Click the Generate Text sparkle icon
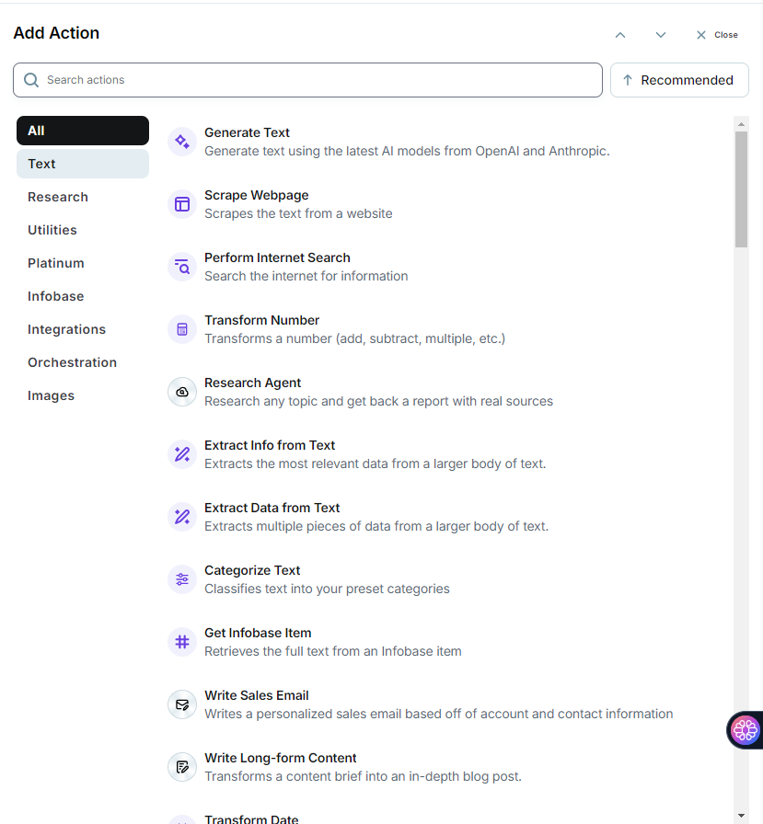Viewport: 763px width, 824px height. 182,142
